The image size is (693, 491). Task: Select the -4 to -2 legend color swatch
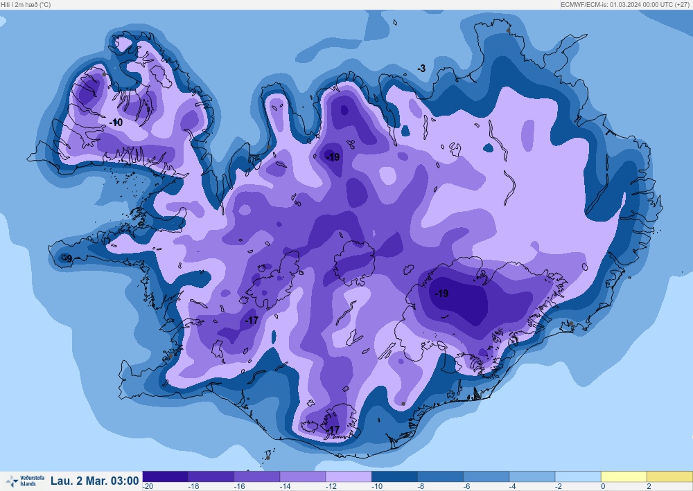tap(532, 476)
